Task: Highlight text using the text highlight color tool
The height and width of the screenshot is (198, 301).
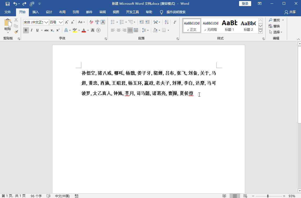Action: [x=75, y=30]
